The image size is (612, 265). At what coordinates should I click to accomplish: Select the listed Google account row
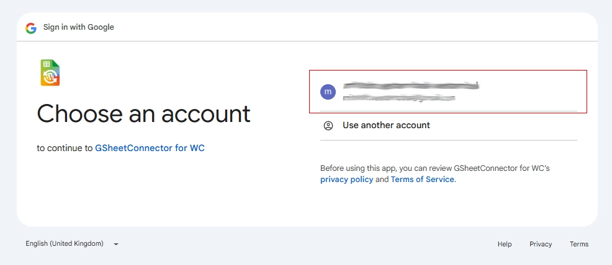pos(448,92)
